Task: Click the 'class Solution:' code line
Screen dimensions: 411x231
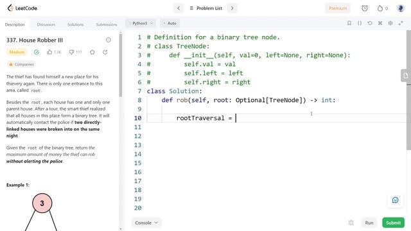Action: (x=174, y=91)
